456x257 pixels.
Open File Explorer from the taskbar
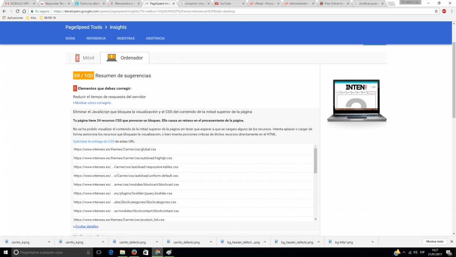click(122, 252)
